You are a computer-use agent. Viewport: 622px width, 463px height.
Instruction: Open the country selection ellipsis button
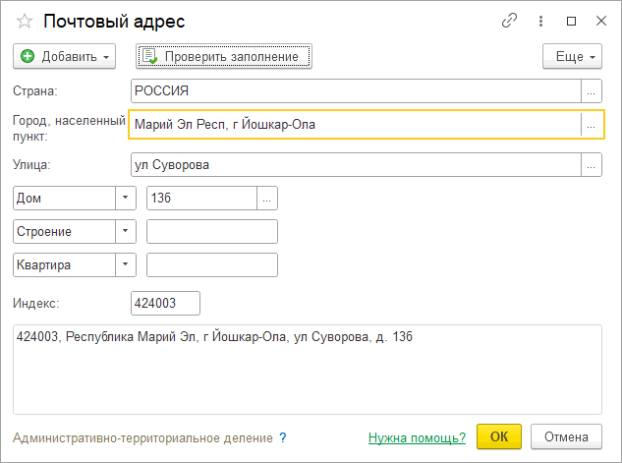point(592,90)
